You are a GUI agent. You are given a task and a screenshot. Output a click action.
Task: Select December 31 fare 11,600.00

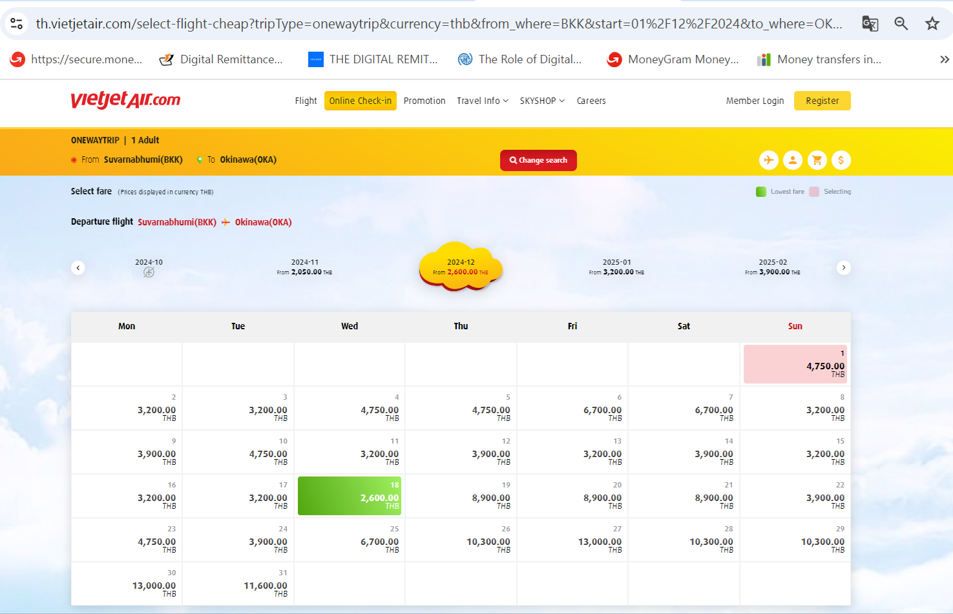point(238,584)
